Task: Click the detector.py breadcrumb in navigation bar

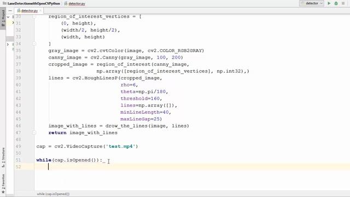Action: point(75,4)
